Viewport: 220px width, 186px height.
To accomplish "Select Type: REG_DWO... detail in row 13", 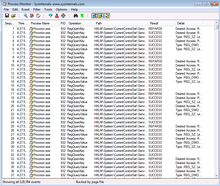I will pyautogui.click(x=188, y=78).
